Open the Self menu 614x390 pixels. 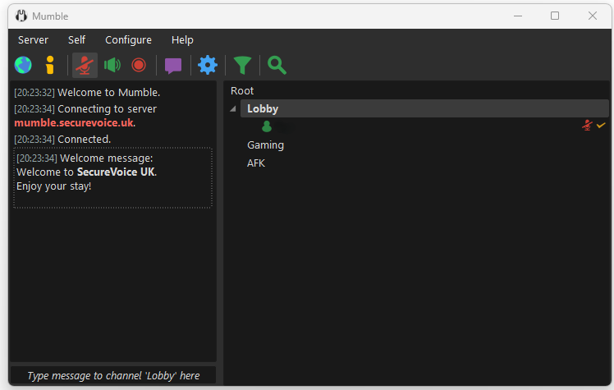(x=76, y=40)
